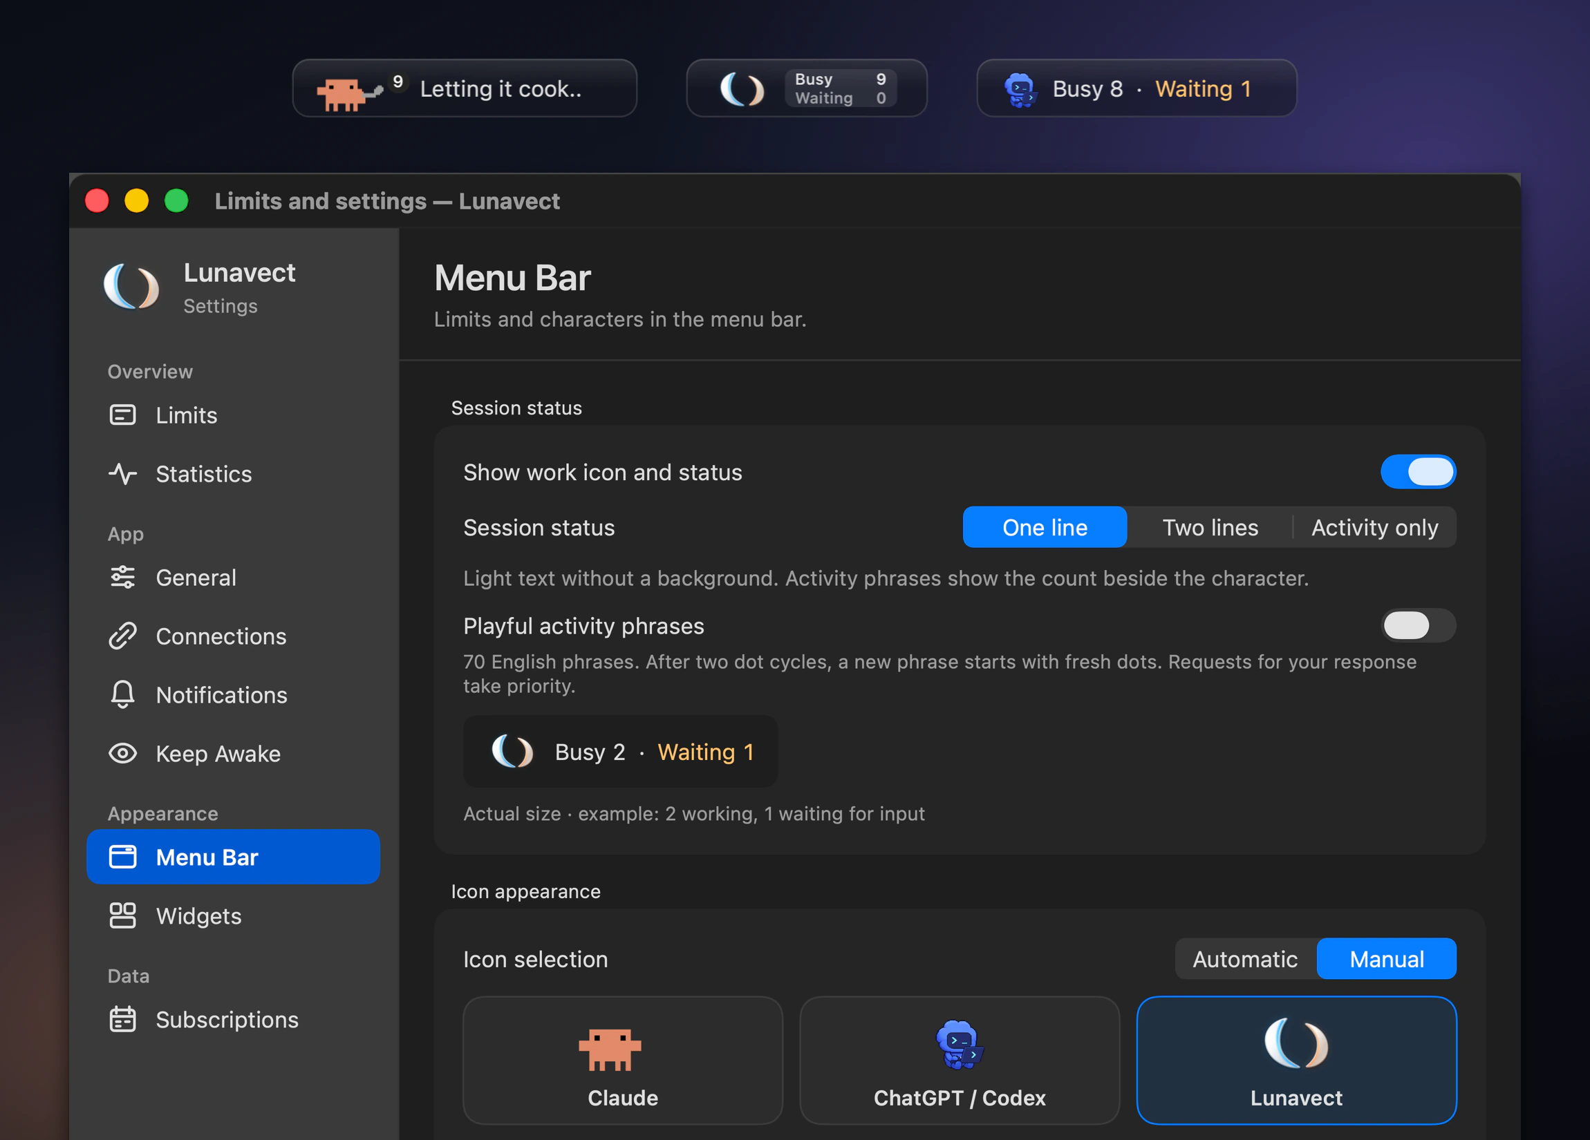Turn off Show work icon and status

pos(1418,472)
